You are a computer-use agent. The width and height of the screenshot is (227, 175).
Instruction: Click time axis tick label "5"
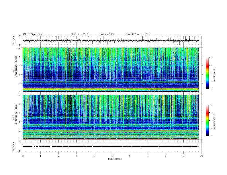112,156
